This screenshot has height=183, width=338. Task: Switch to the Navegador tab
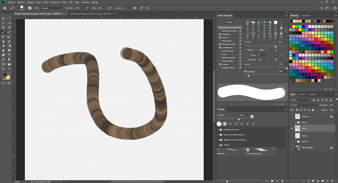tap(306, 16)
